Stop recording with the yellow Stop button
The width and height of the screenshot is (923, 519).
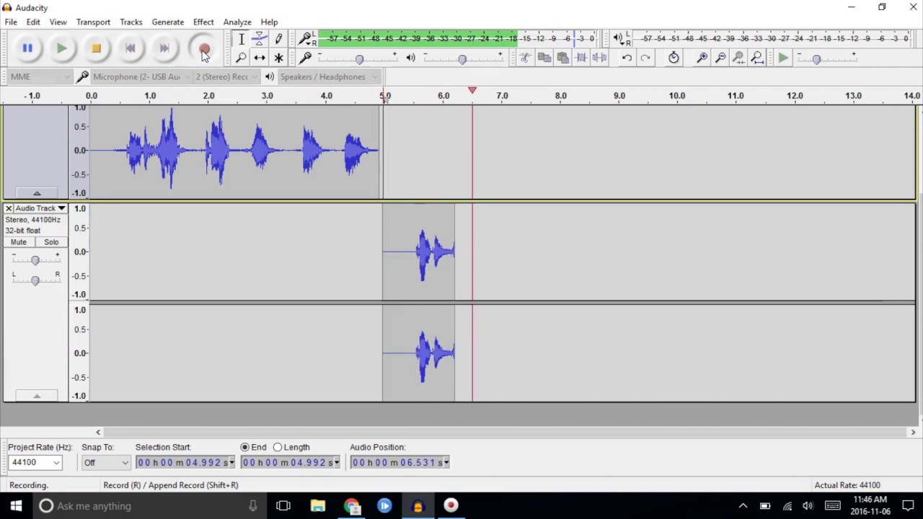point(96,48)
